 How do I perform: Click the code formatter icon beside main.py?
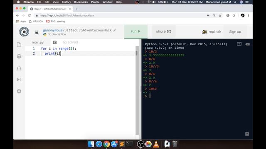[55, 42]
